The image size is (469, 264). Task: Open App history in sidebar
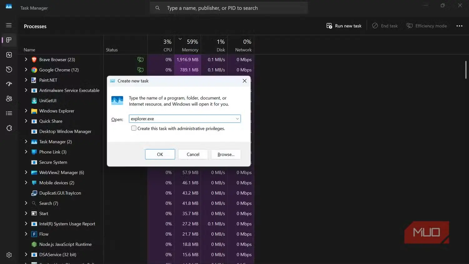(9, 69)
